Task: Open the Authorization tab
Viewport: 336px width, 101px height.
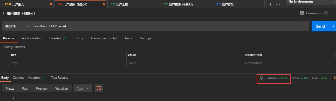Action: [32, 38]
